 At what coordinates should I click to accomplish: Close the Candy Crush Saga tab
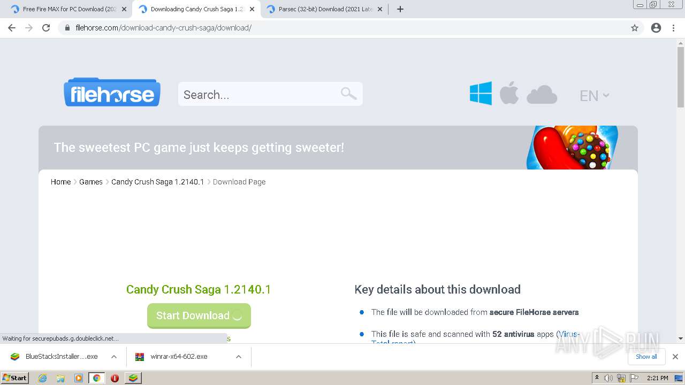point(252,9)
